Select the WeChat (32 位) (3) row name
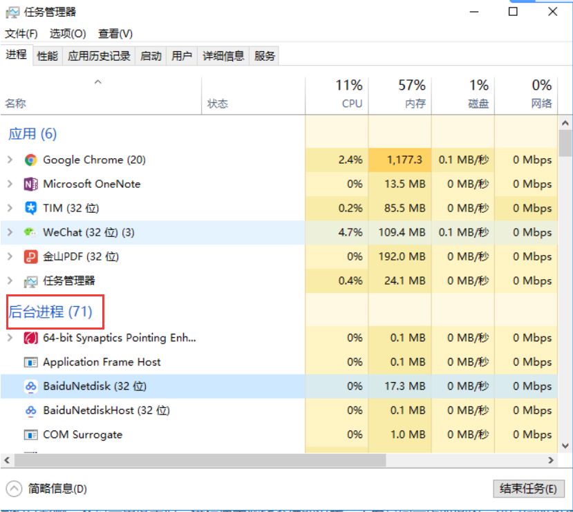 coord(88,232)
